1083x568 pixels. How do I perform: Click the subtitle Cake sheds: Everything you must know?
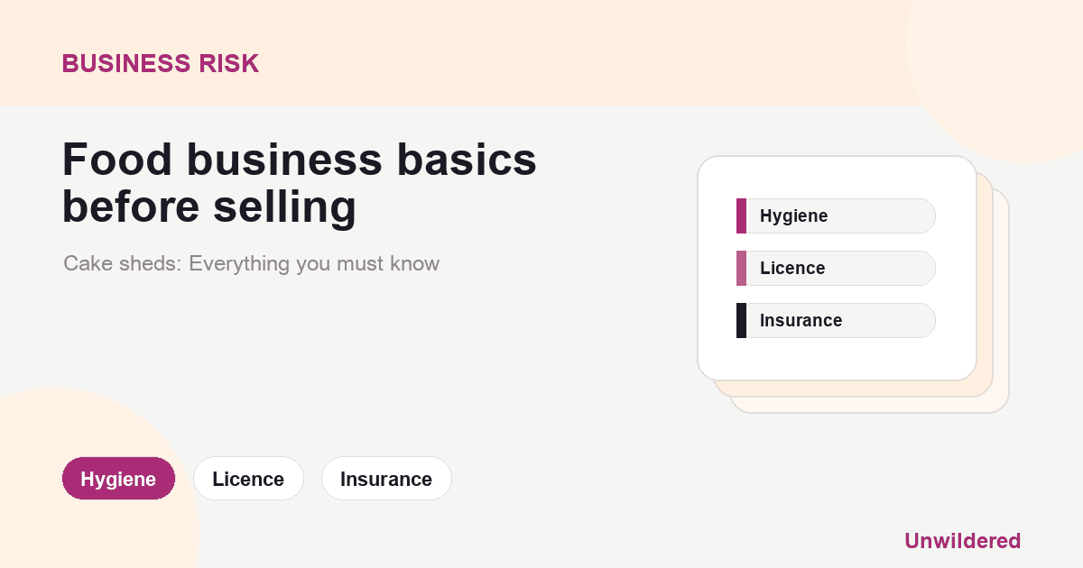251,264
